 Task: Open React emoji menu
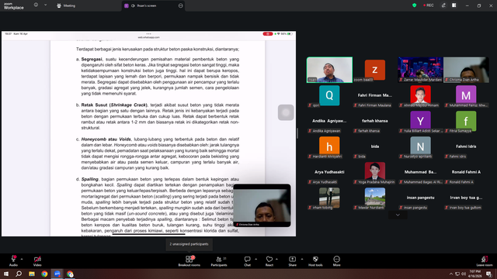pyautogui.click(x=269, y=260)
